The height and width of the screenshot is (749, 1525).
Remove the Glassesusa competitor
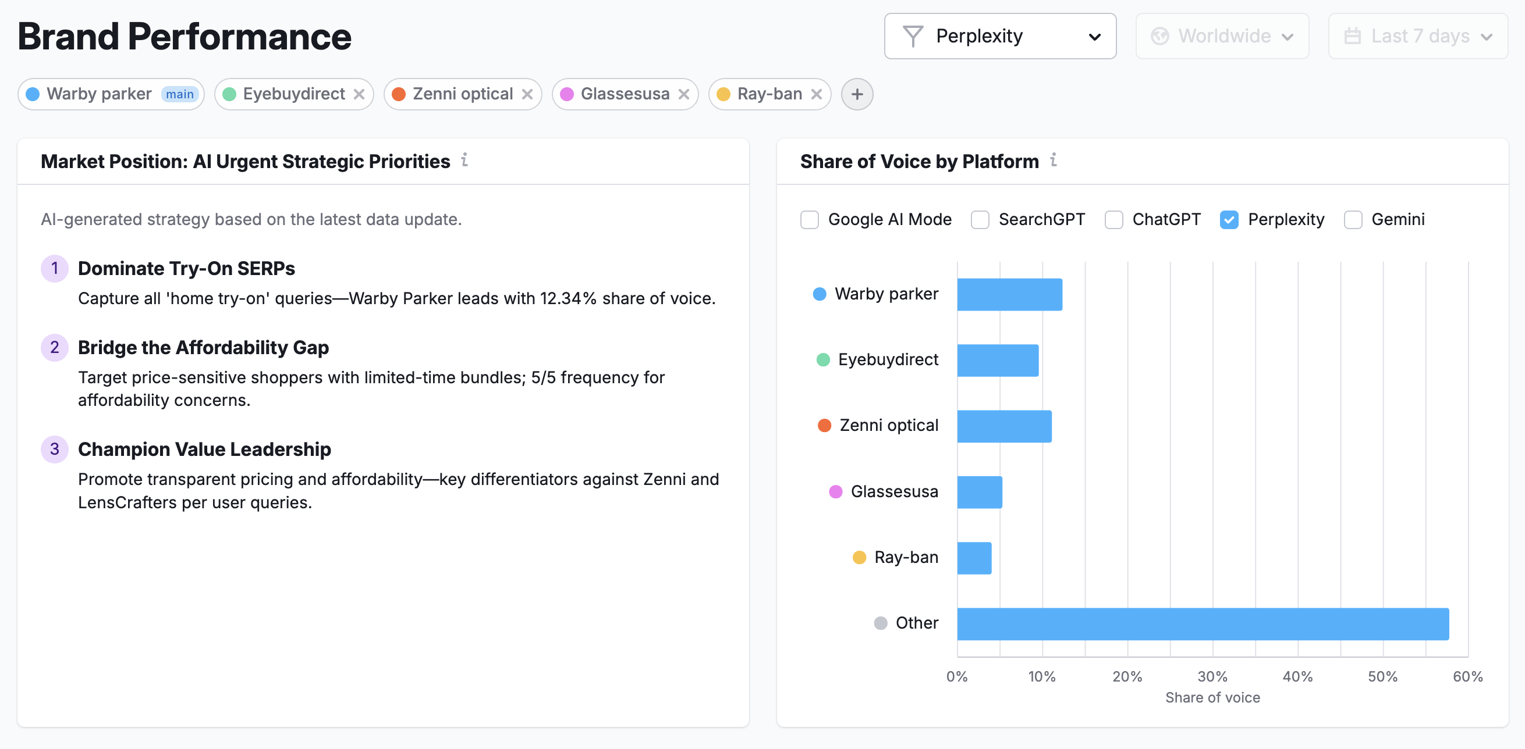tap(685, 94)
